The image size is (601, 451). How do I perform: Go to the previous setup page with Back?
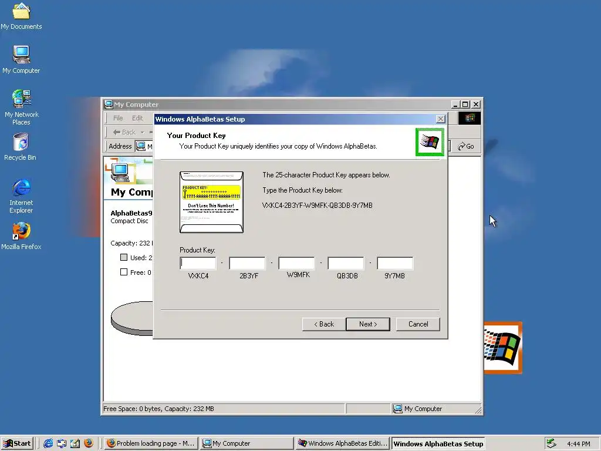(324, 324)
